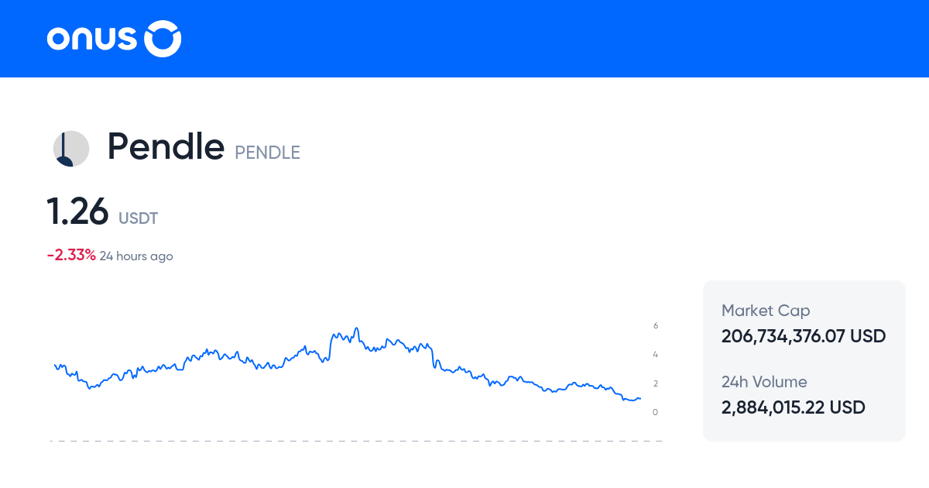Select the Pendle page title

pyautogui.click(x=166, y=146)
